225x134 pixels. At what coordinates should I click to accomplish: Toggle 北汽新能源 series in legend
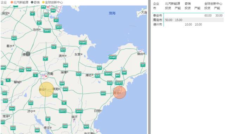(19, 2)
